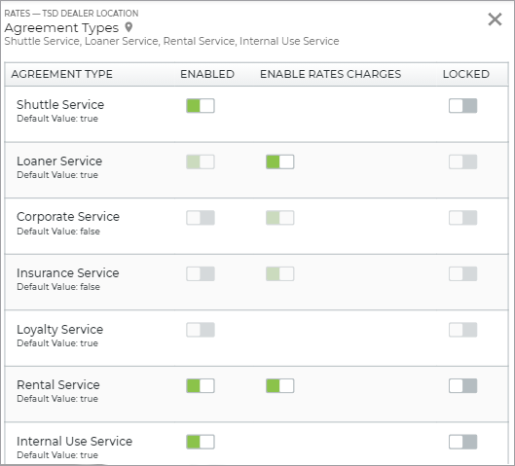This screenshot has width=515, height=466.
Task: Enable the Insurance Service agreement type
Action: (x=201, y=273)
